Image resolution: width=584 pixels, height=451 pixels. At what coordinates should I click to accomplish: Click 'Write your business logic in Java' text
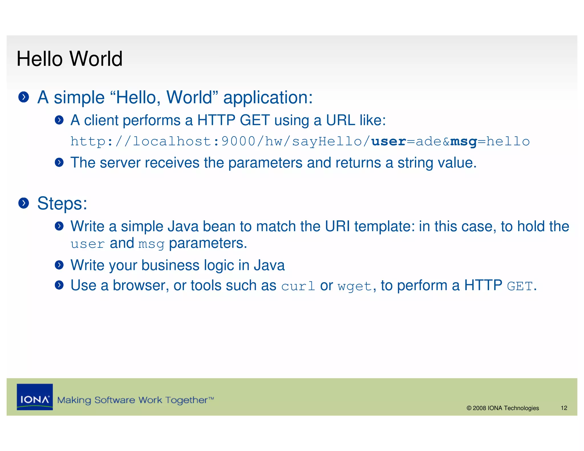pyautogui.click(x=177, y=265)
